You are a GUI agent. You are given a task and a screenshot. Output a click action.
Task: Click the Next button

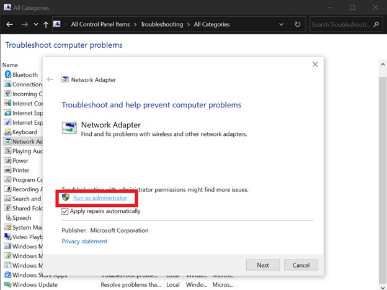point(263,265)
